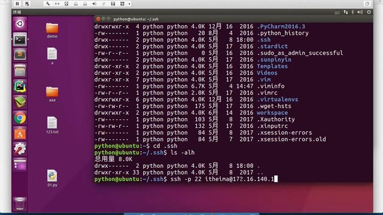Click the workspace directory entry
The image size is (383, 215).
click(x=272, y=113)
